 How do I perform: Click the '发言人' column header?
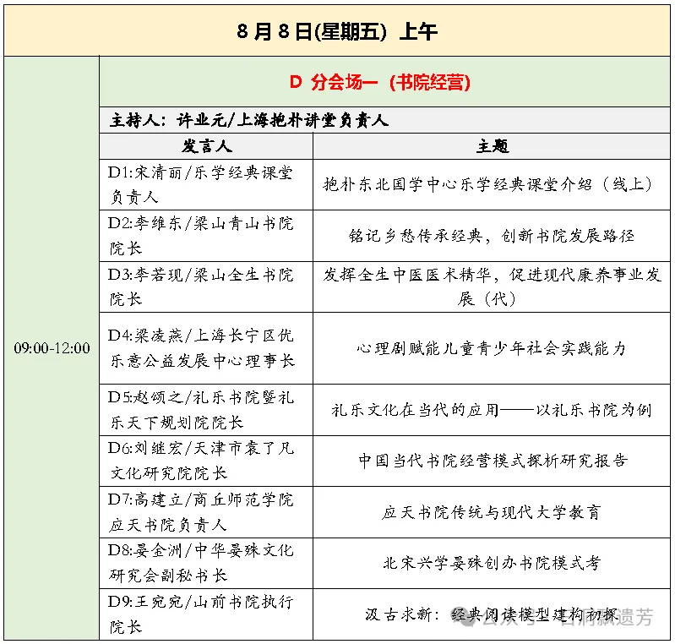point(206,146)
